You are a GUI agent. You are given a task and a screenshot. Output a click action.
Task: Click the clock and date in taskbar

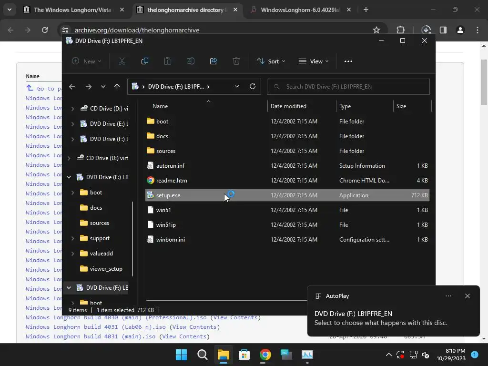pyautogui.click(x=451, y=355)
